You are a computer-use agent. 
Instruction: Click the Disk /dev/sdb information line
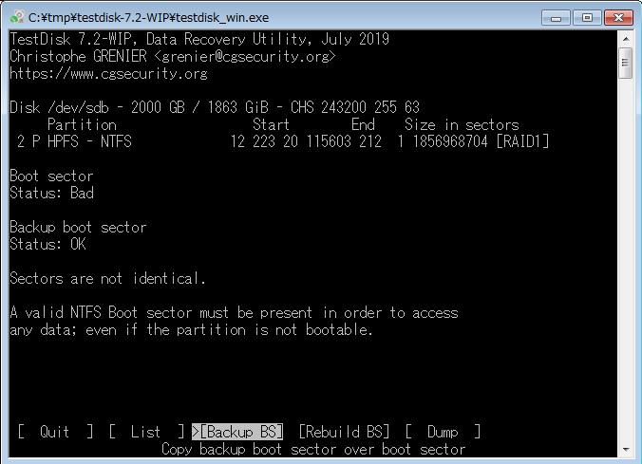coord(215,107)
